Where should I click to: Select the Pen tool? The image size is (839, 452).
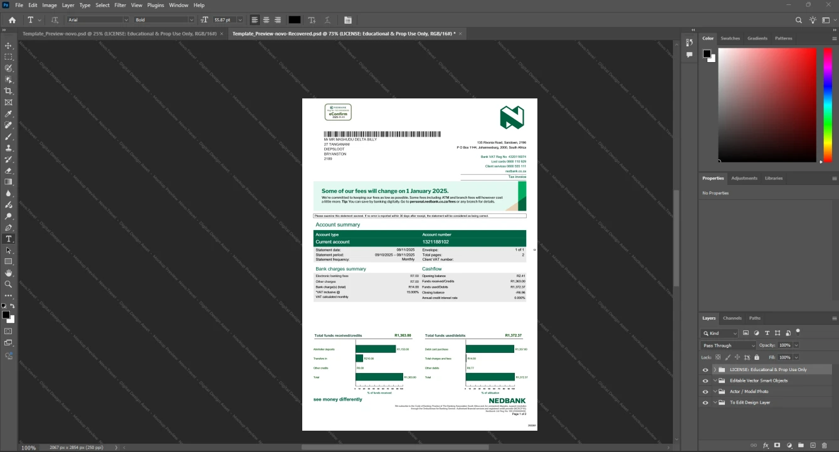pos(9,228)
